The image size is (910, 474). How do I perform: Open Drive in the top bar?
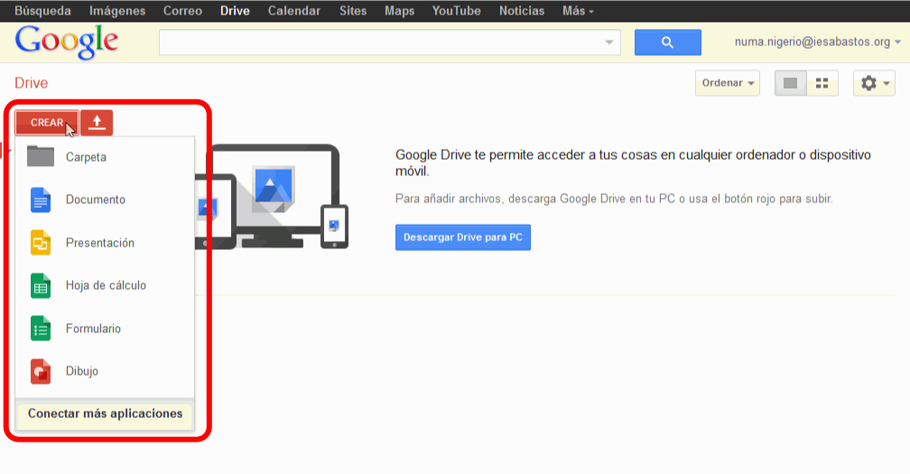[235, 11]
